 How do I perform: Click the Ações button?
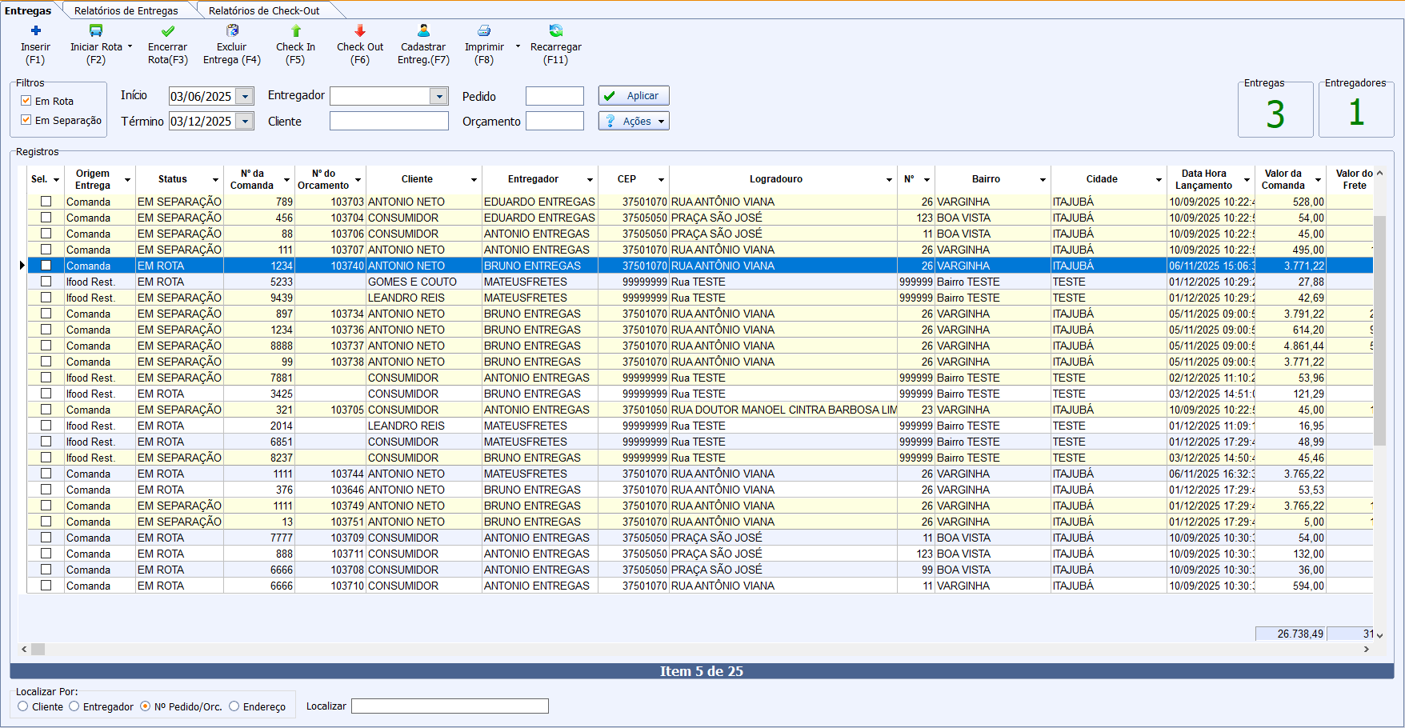pyautogui.click(x=634, y=121)
